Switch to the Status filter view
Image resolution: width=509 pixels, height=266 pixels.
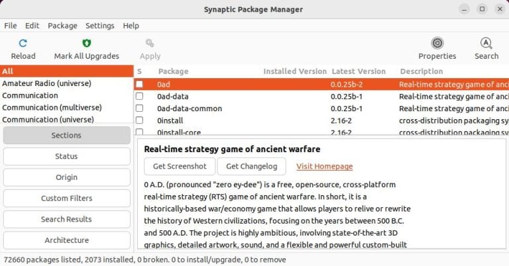(x=66, y=156)
